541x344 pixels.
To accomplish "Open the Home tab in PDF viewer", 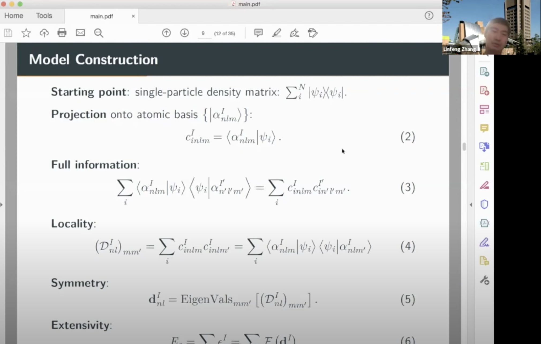I will (14, 15).
